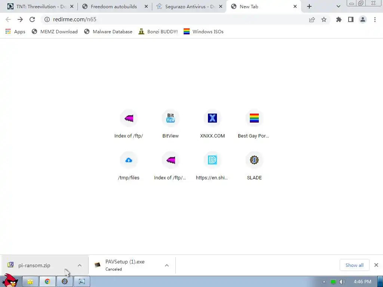
Task: Reload the current page
Action: click(x=32, y=19)
